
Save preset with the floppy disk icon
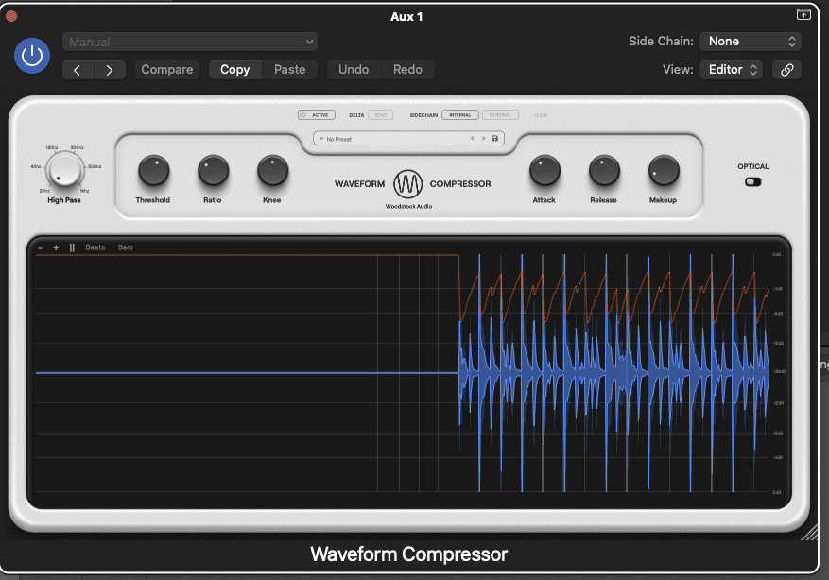(495, 139)
